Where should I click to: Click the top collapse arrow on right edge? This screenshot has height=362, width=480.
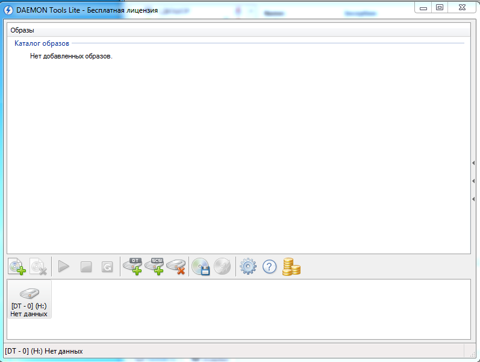click(473, 163)
